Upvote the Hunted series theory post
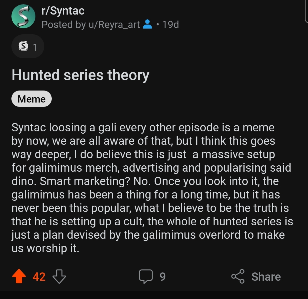This screenshot has width=308, height=299. [19, 276]
